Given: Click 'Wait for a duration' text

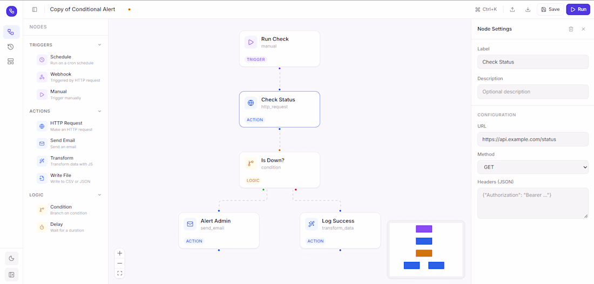Looking at the screenshot, I should pyautogui.click(x=67, y=230).
